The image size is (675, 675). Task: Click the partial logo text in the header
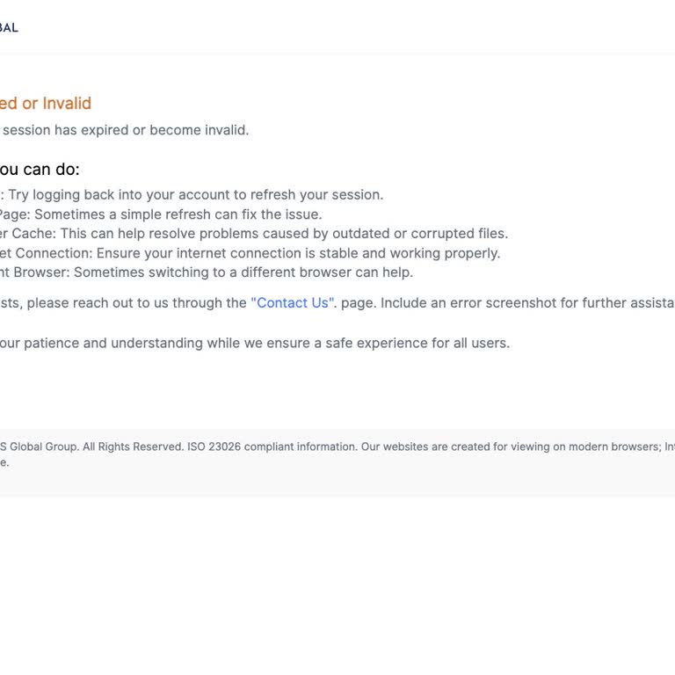9,27
